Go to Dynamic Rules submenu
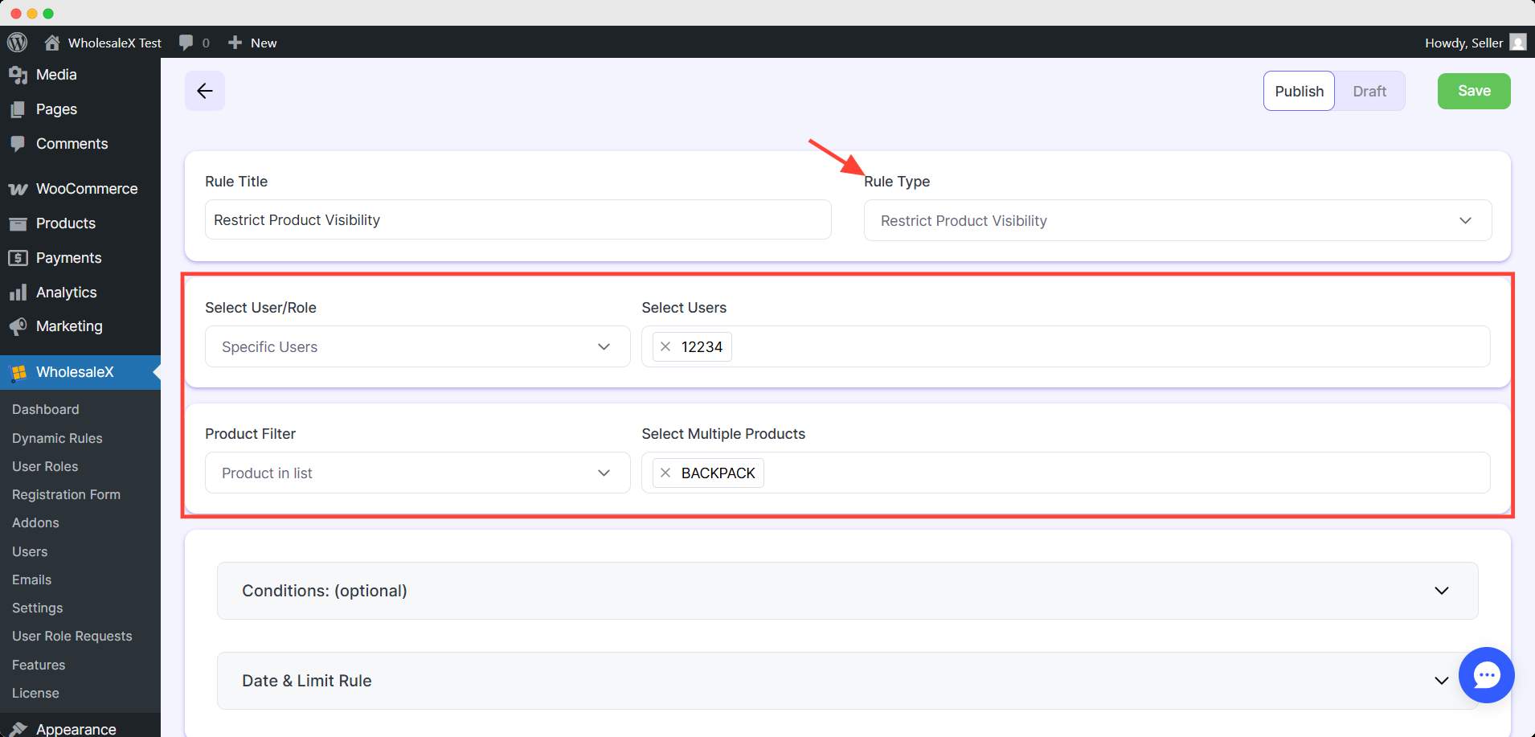This screenshot has height=737, width=1535. coord(57,438)
